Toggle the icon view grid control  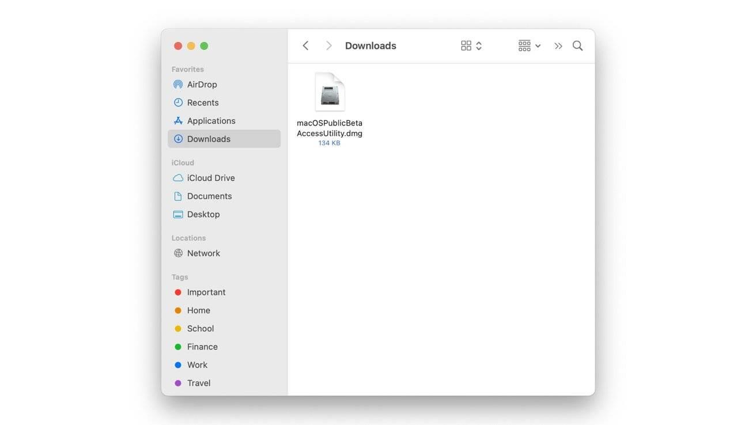pyautogui.click(x=466, y=45)
